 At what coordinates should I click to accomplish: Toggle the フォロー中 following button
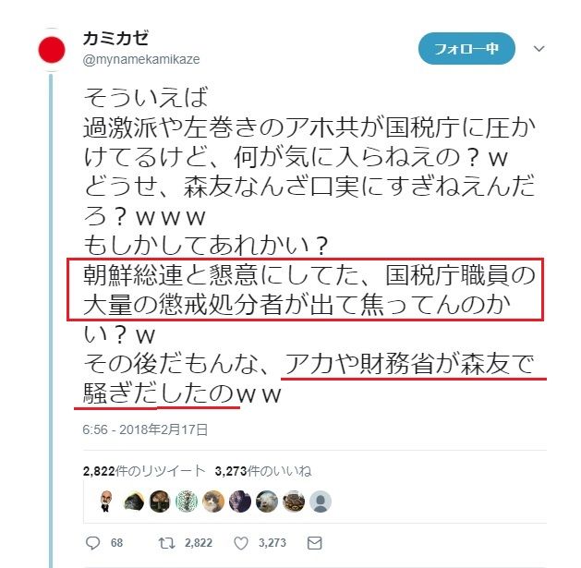pyautogui.click(x=466, y=49)
